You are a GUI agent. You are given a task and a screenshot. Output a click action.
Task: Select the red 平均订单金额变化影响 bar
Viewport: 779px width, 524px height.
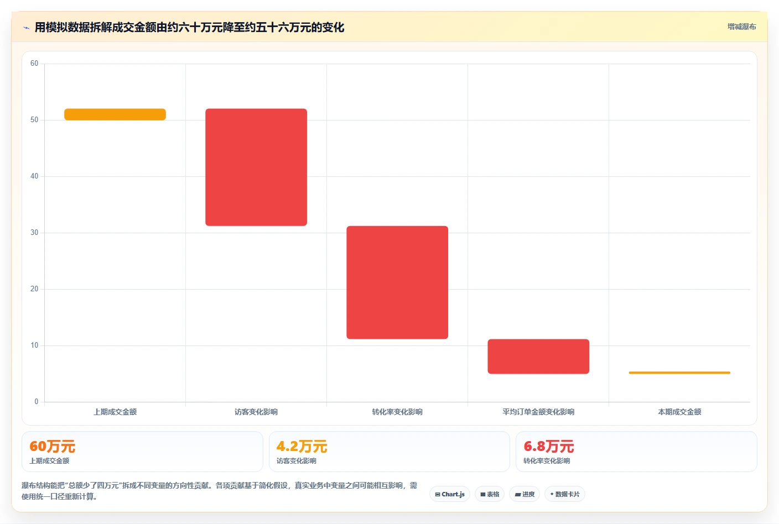[538, 357]
